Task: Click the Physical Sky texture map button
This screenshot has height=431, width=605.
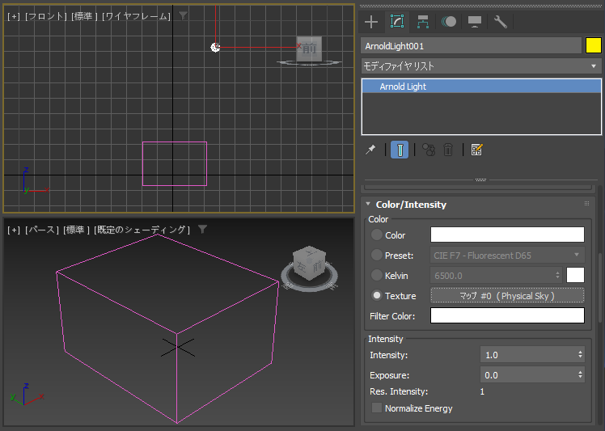Action: point(507,296)
